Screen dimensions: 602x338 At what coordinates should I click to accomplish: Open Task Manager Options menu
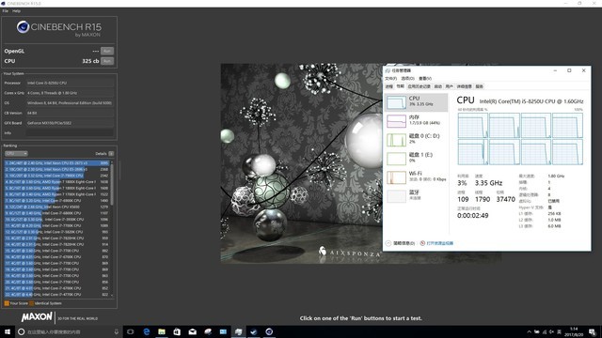[x=407, y=79]
